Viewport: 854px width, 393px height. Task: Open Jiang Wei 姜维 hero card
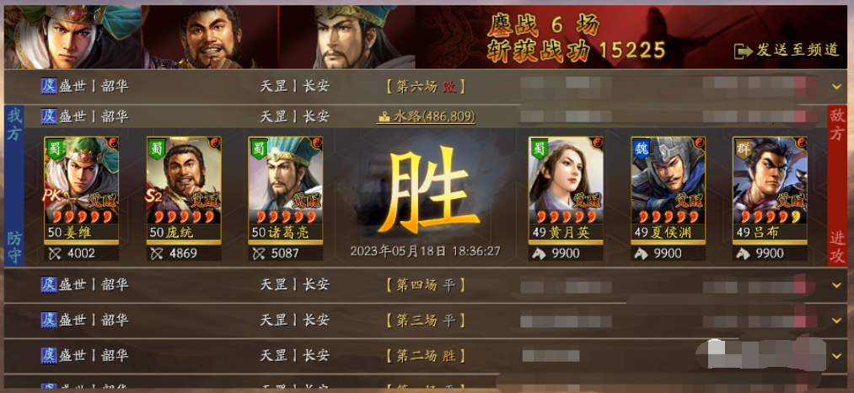tap(81, 189)
